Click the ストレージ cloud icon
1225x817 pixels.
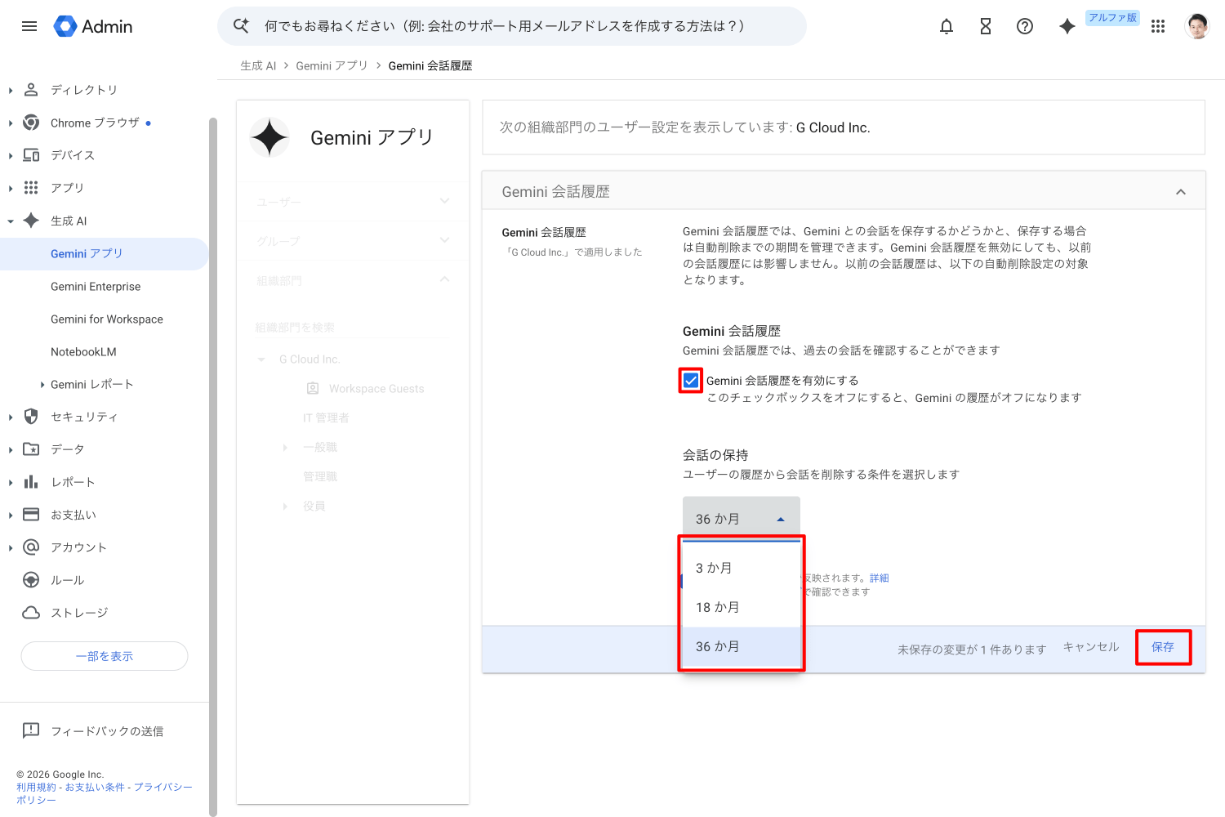(x=31, y=613)
